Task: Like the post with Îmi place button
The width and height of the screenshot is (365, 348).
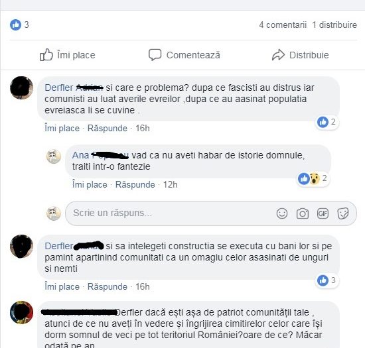Action: tap(68, 55)
